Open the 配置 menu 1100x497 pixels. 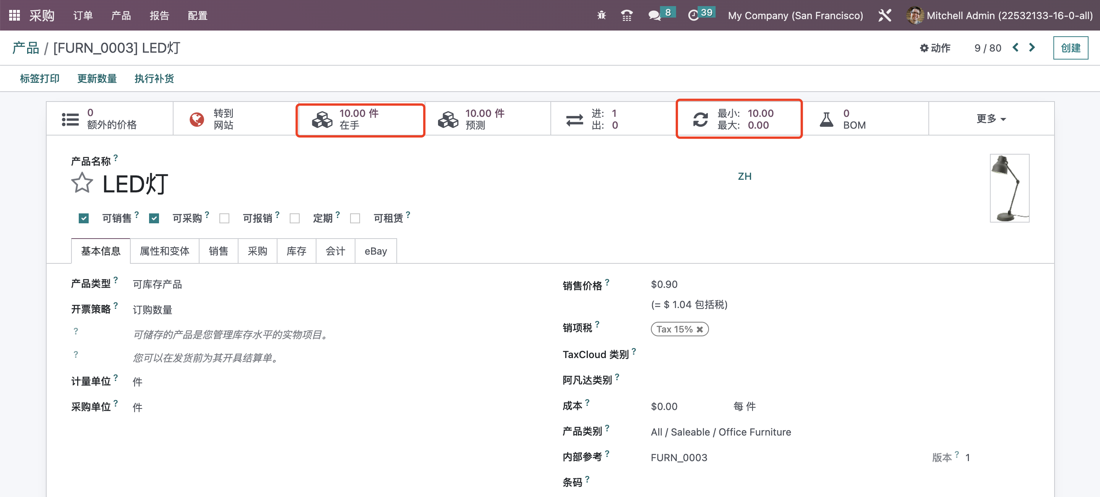pos(198,15)
